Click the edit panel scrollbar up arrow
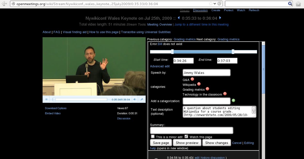304x159 pixels. [x=263, y=44]
